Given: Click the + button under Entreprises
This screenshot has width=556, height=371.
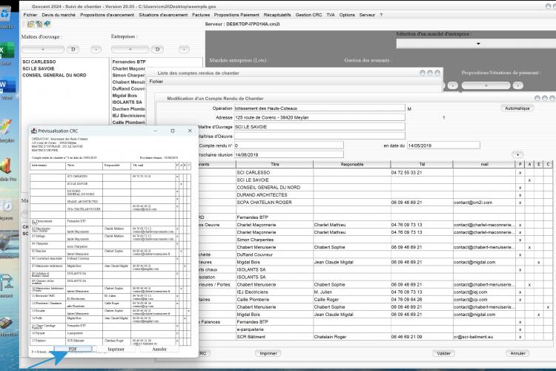Looking at the screenshot, I should click(130, 50).
